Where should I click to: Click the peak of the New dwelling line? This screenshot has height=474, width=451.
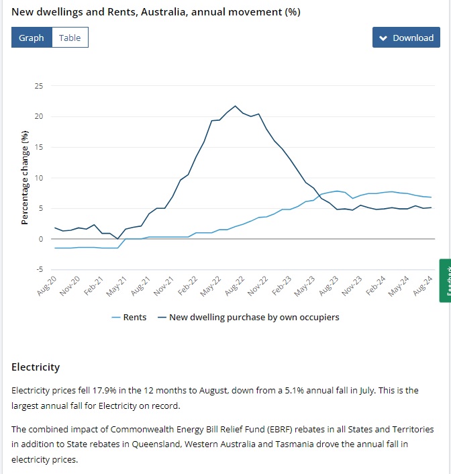[x=235, y=106]
